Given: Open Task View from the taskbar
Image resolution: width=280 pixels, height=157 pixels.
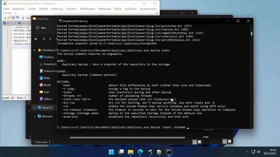Looking at the screenshot, I should [121, 152].
